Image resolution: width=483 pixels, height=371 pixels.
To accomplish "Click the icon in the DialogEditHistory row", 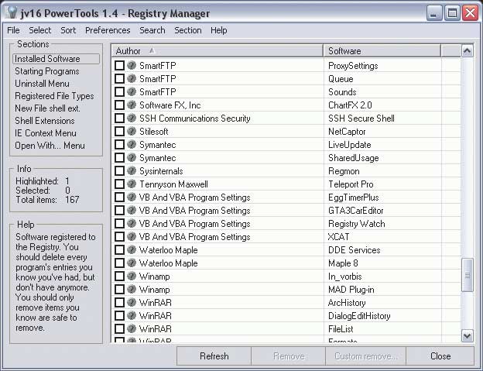I will (x=132, y=315).
